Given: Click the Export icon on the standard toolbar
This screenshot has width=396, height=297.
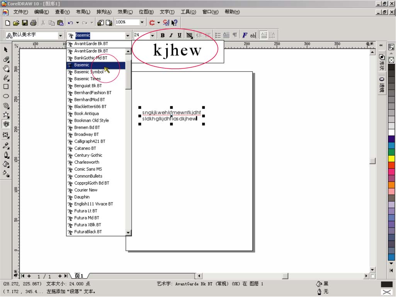Looking at the screenshot, I should pos(109,23).
